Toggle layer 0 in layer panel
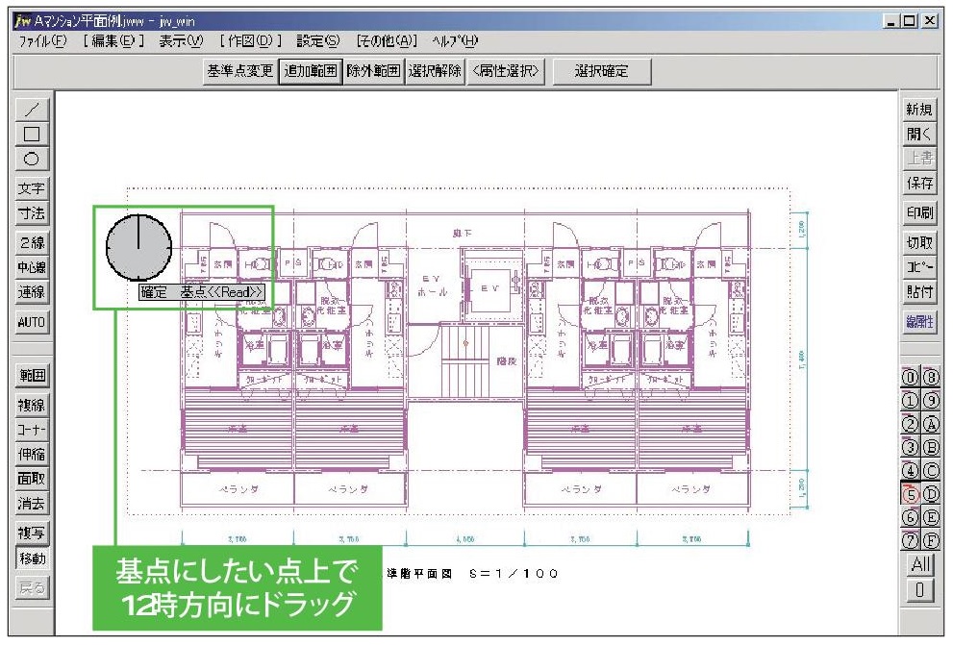 909,376
